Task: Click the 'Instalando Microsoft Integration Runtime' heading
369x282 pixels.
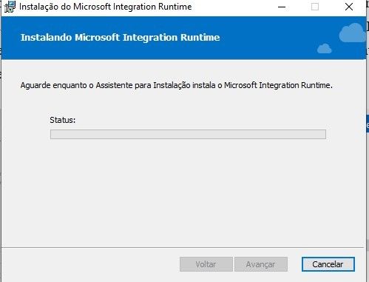Action: (120, 38)
